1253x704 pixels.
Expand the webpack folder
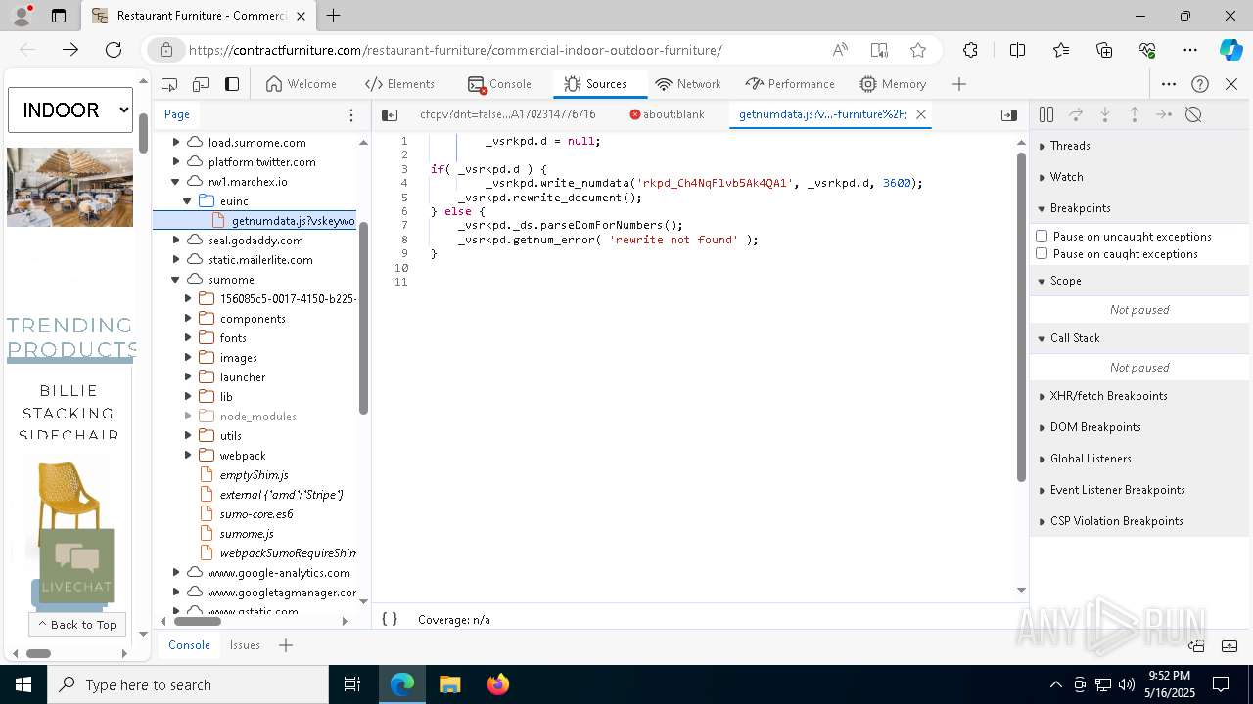[x=188, y=455]
